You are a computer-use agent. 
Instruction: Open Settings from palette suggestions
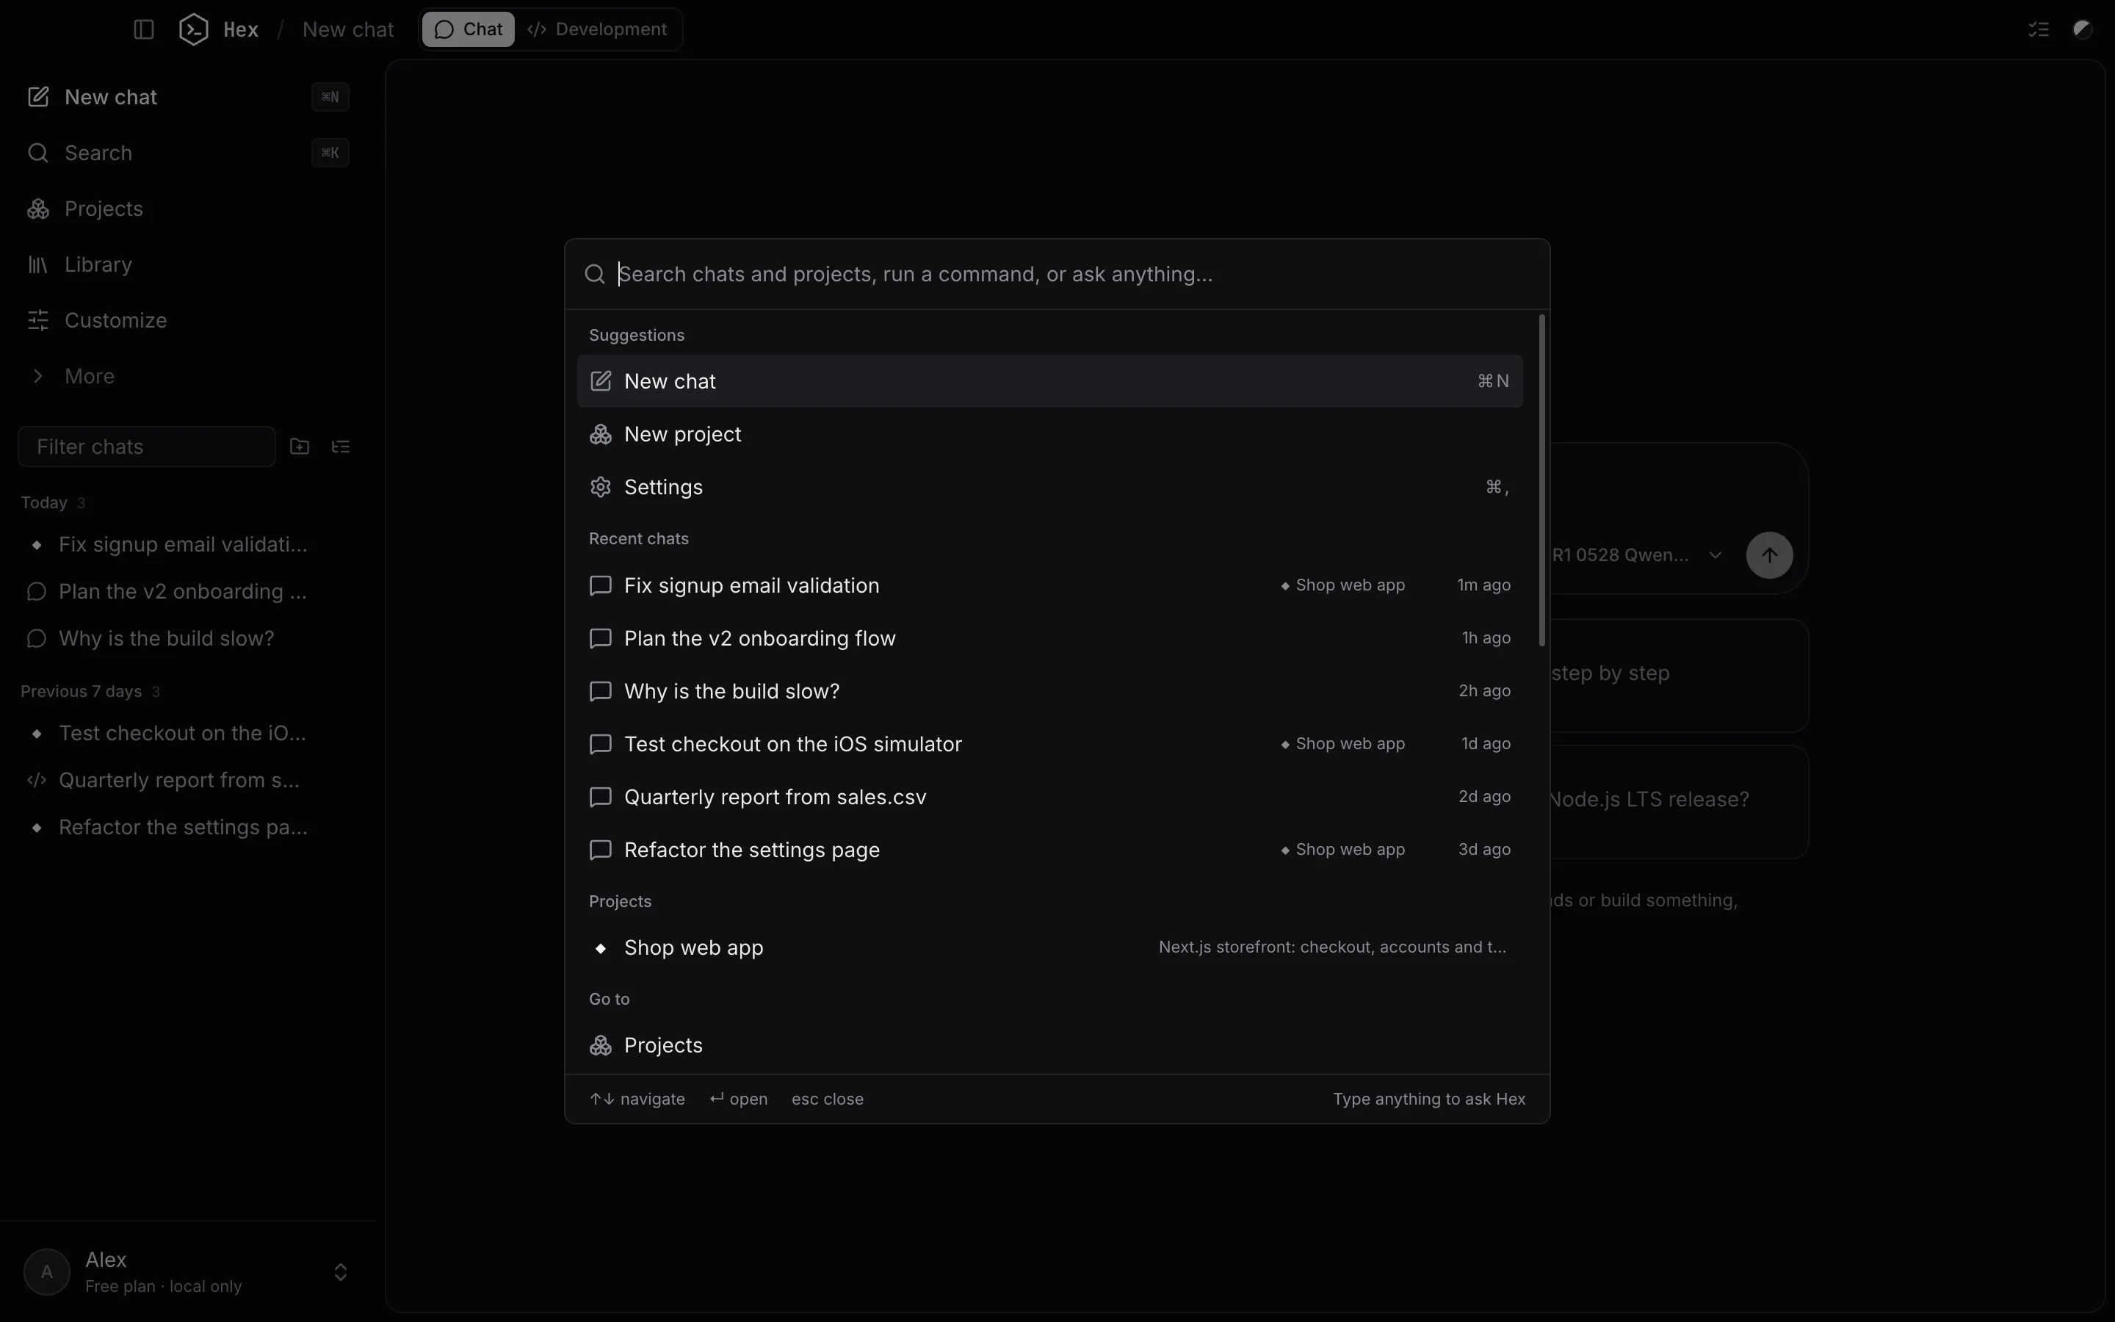pos(1049,487)
